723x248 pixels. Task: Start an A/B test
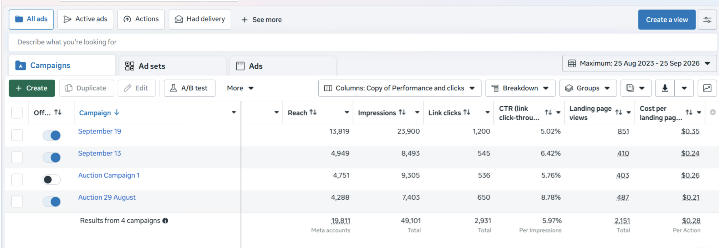click(190, 88)
